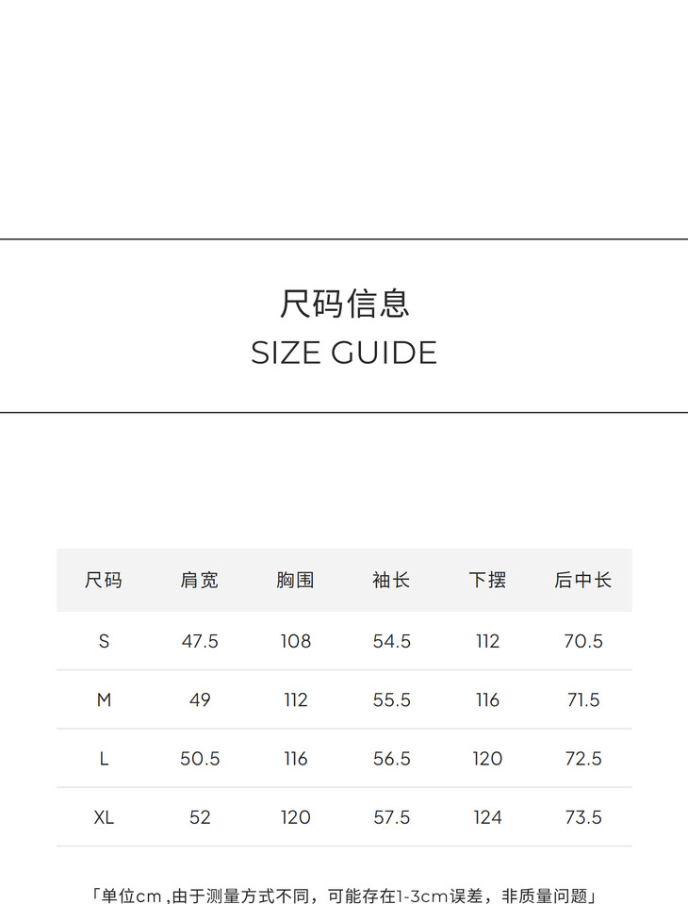The height and width of the screenshot is (904, 688).
Task: Click the 胸围 column header
Action: click(296, 581)
